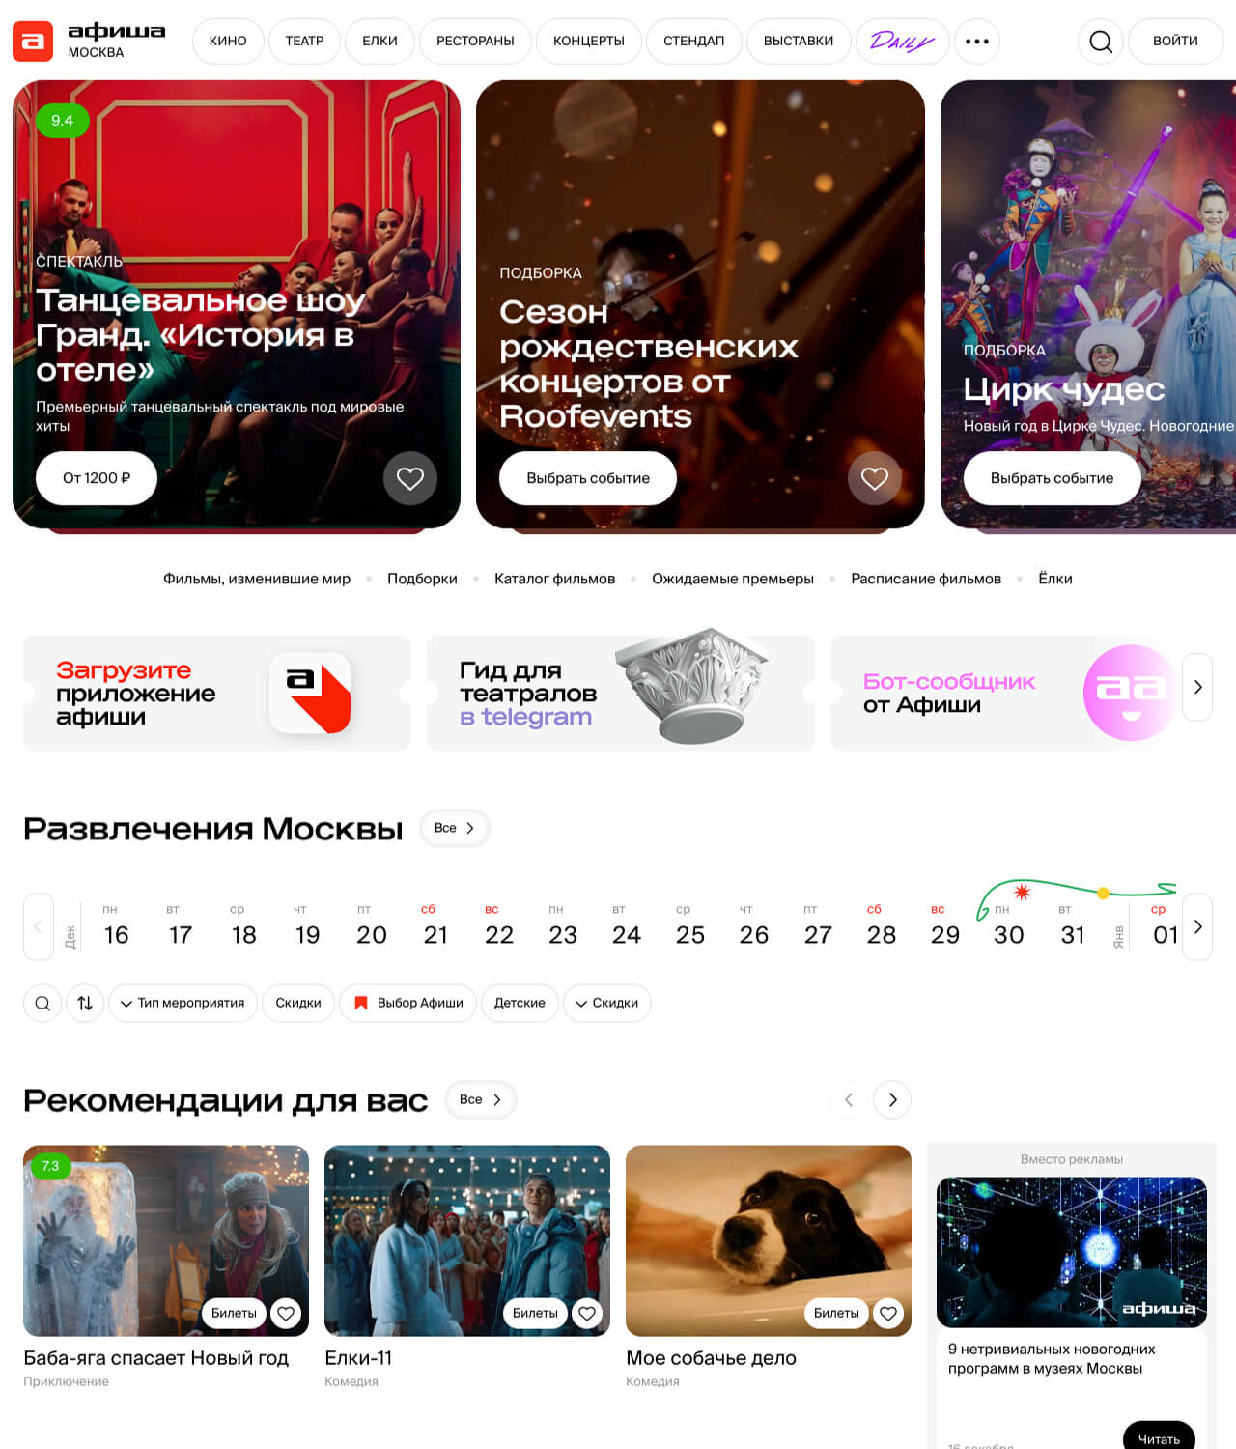Open the Баба-яга спасает Новый год thumbnail
The image size is (1236, 1449).
point(166,1240)
